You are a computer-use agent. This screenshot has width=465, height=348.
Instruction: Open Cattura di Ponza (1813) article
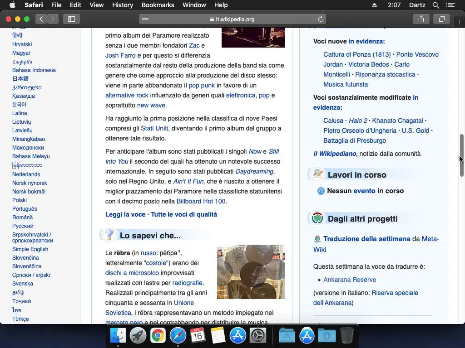tap(357, 54)
